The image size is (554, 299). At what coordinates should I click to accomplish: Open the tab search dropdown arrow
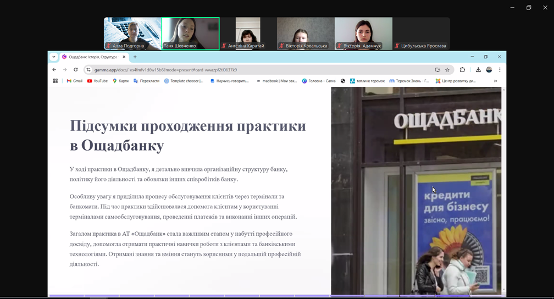tap(54, 57)
